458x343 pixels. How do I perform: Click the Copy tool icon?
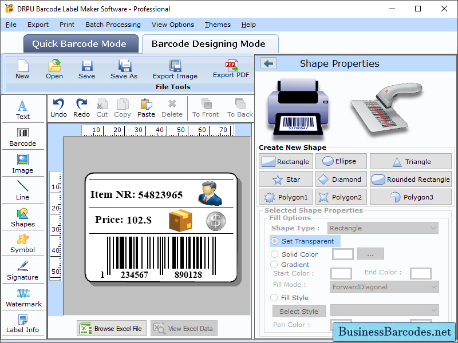click(x=123, y=104)
